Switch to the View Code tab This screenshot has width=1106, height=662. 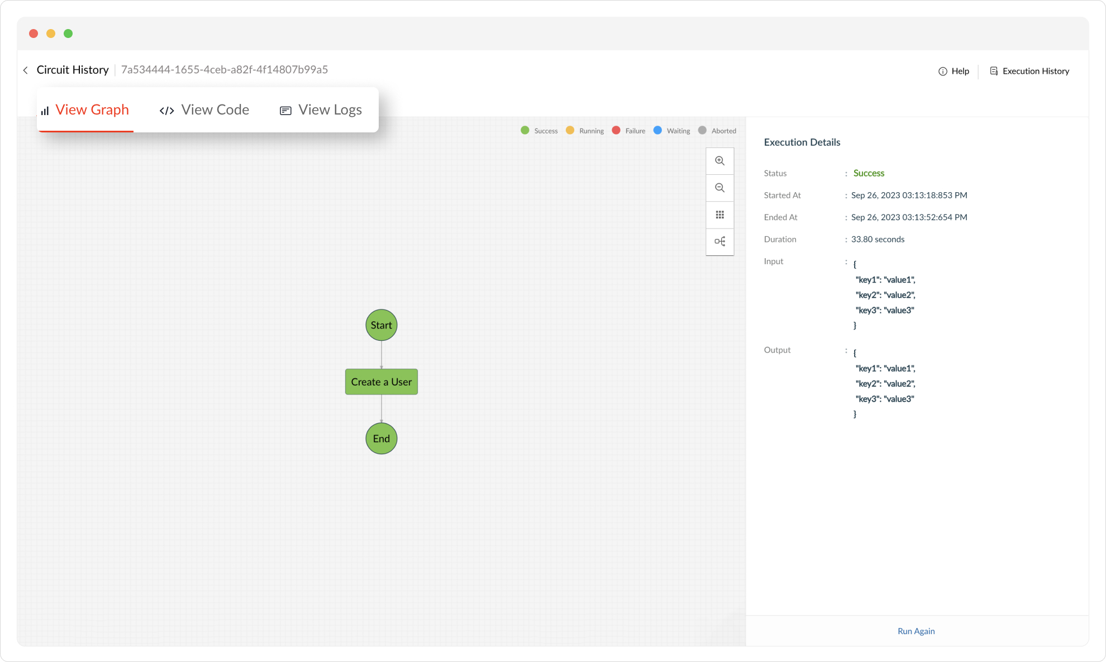tap(214, 110)
